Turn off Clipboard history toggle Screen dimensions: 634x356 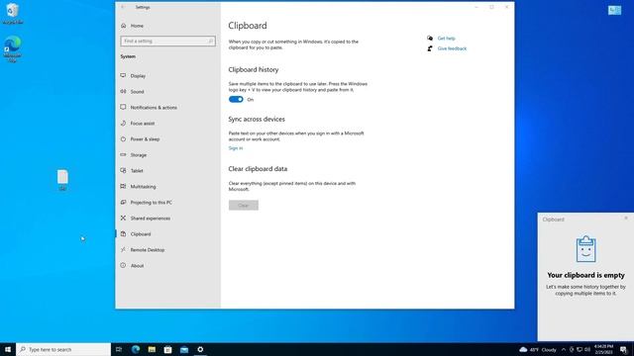click(236, 99)
